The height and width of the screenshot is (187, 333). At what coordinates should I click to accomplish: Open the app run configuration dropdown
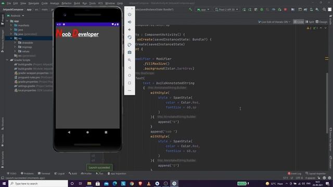coord(203,9)
